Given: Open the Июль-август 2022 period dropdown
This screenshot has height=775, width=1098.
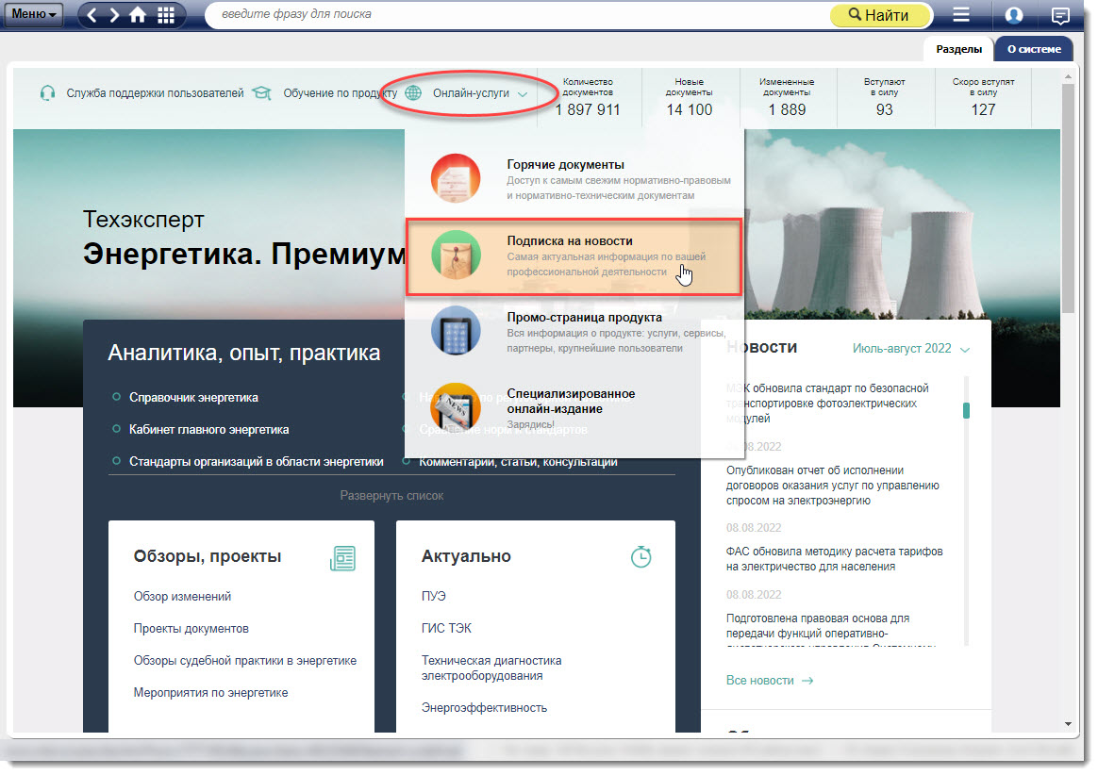Looking at the screenshot, I should (910, 349).
